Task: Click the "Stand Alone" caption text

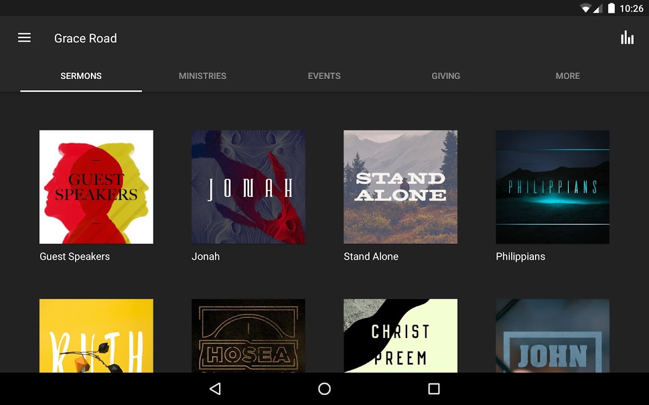Action: (371, 257)
